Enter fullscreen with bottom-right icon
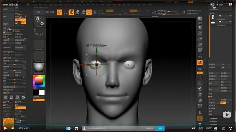Image resolution: width=236 pixels, height=132 pixels. pyautogui.click(x=230, y=128)
